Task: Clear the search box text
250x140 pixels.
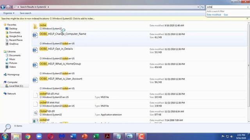Action: 248,7
